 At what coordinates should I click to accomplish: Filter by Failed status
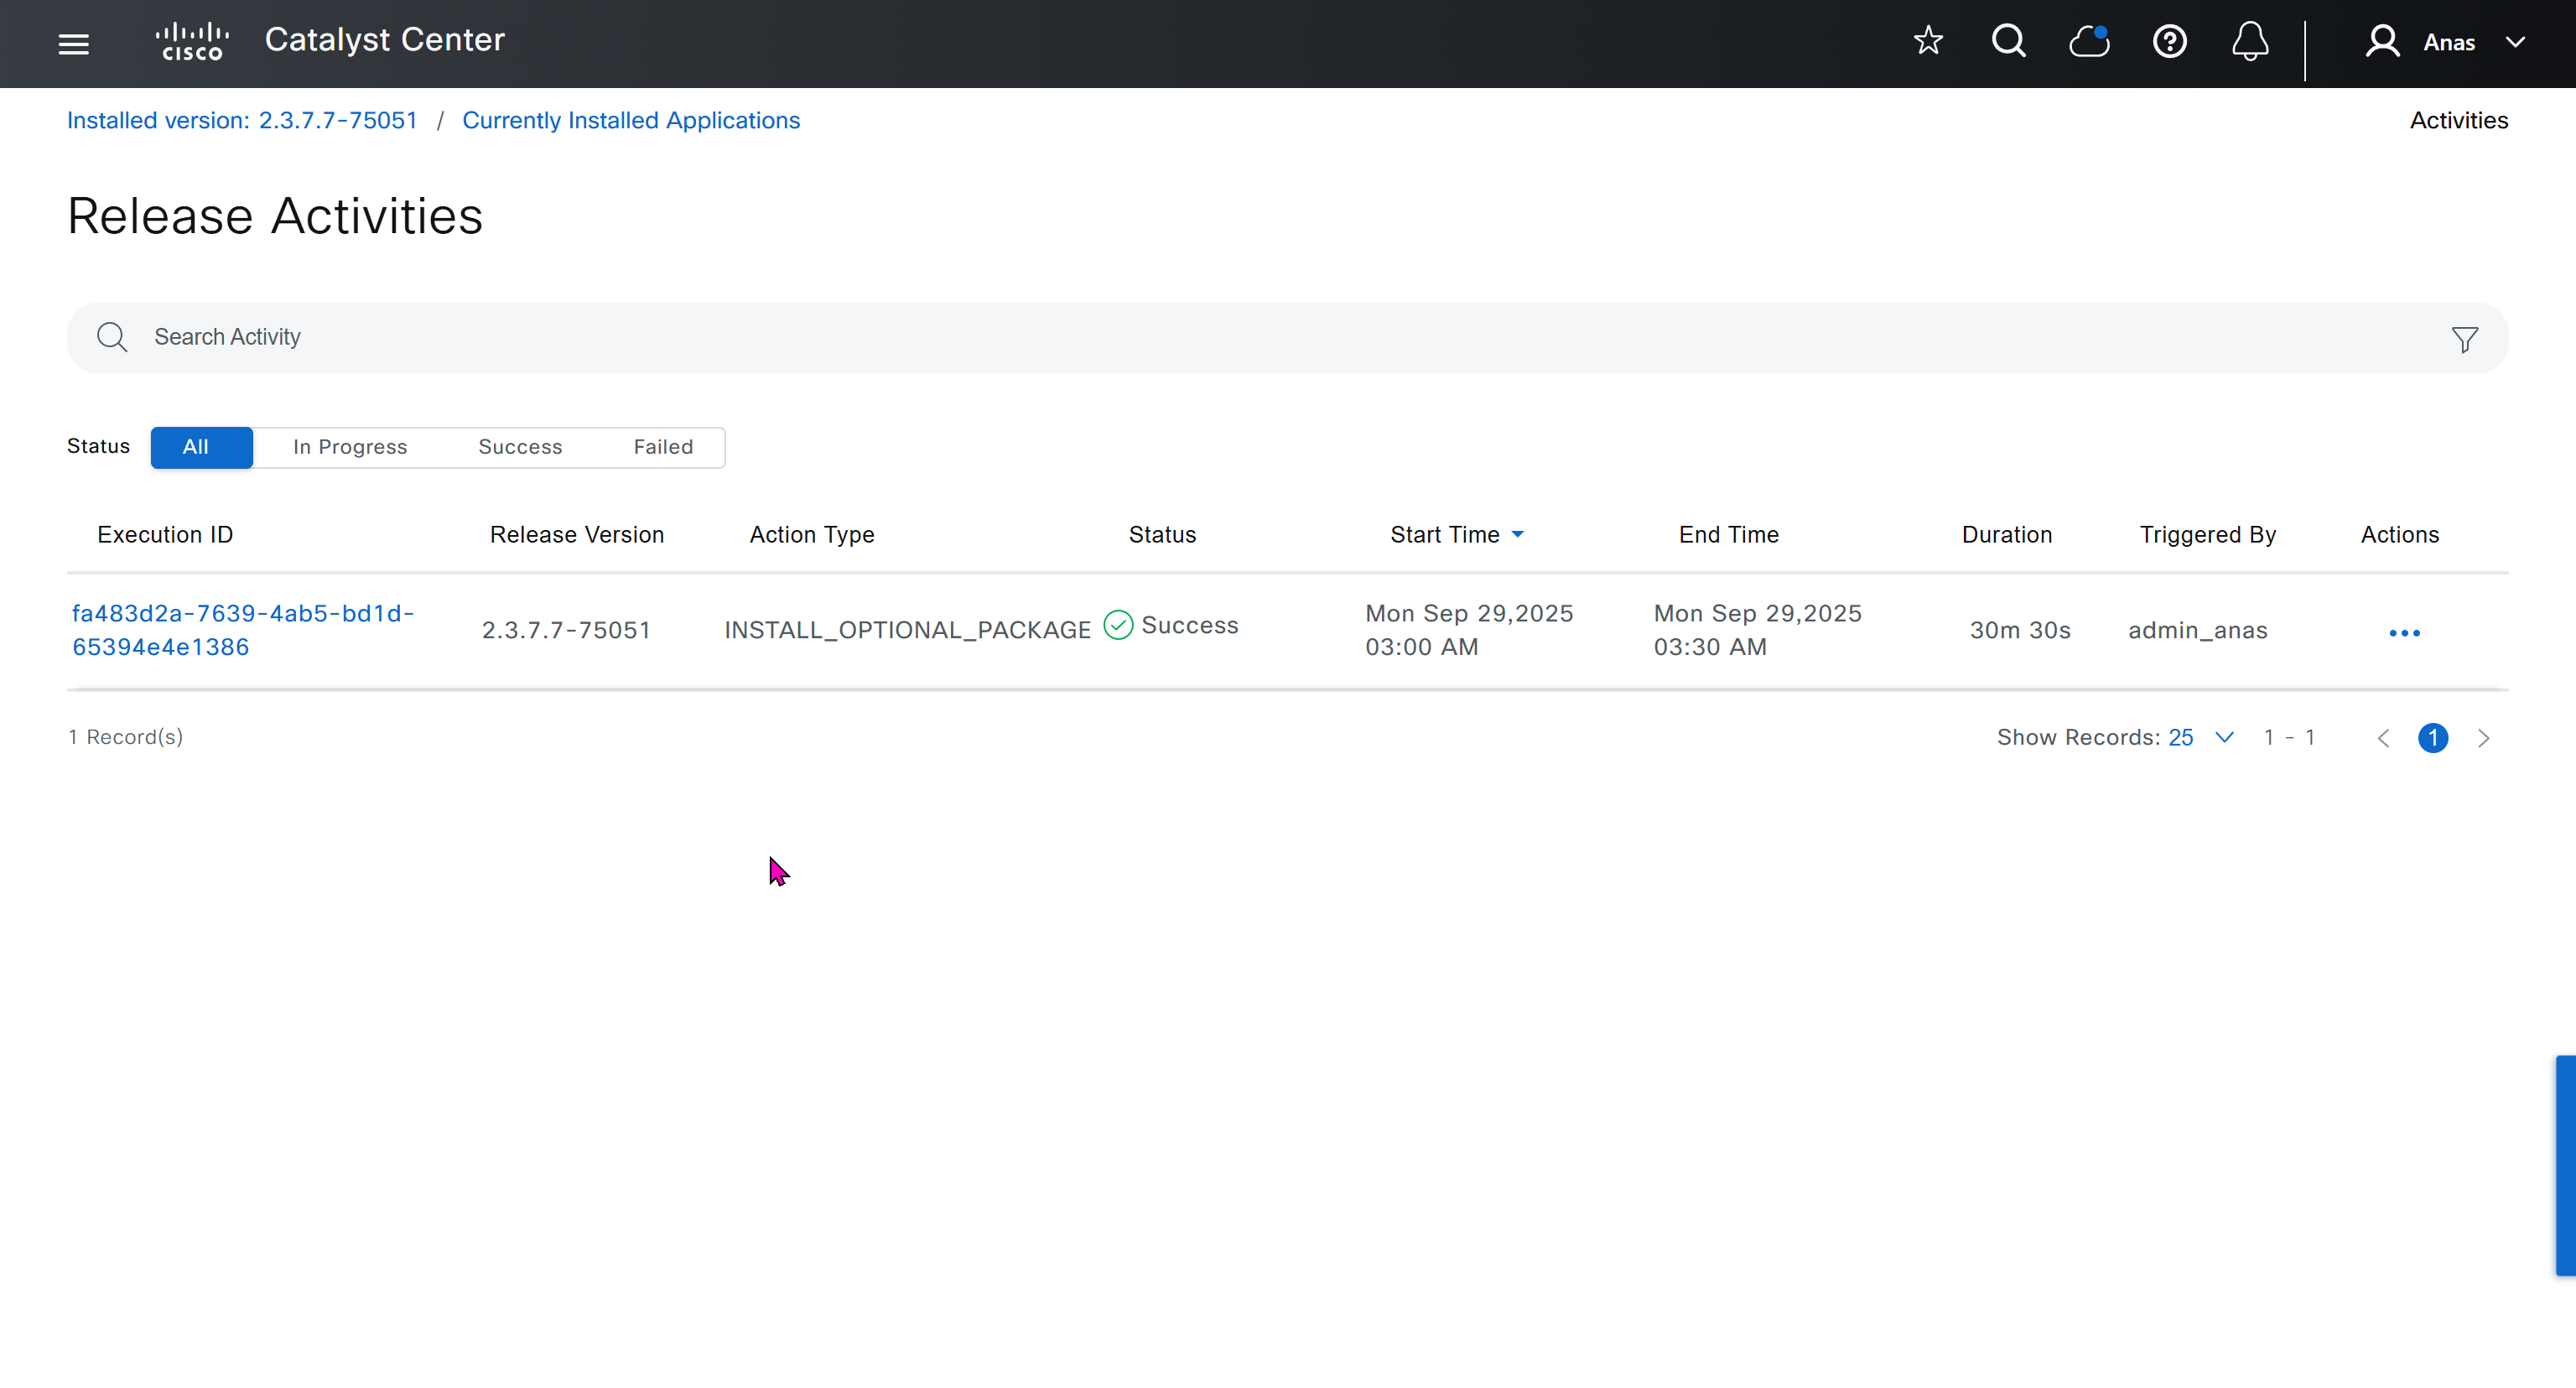[663, 447]
